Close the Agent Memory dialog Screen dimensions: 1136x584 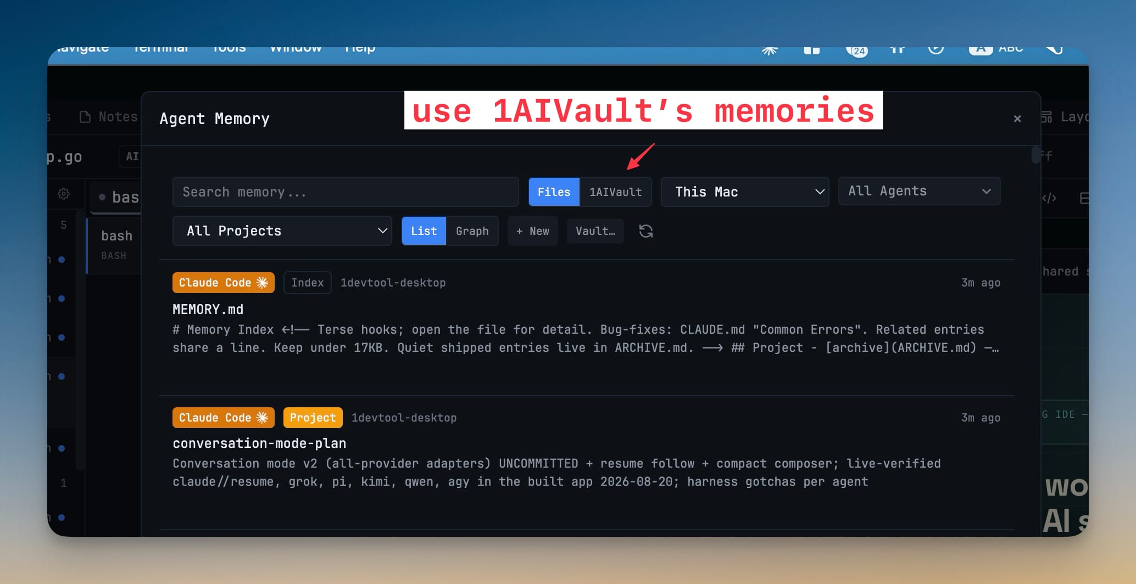[1017, 119]
